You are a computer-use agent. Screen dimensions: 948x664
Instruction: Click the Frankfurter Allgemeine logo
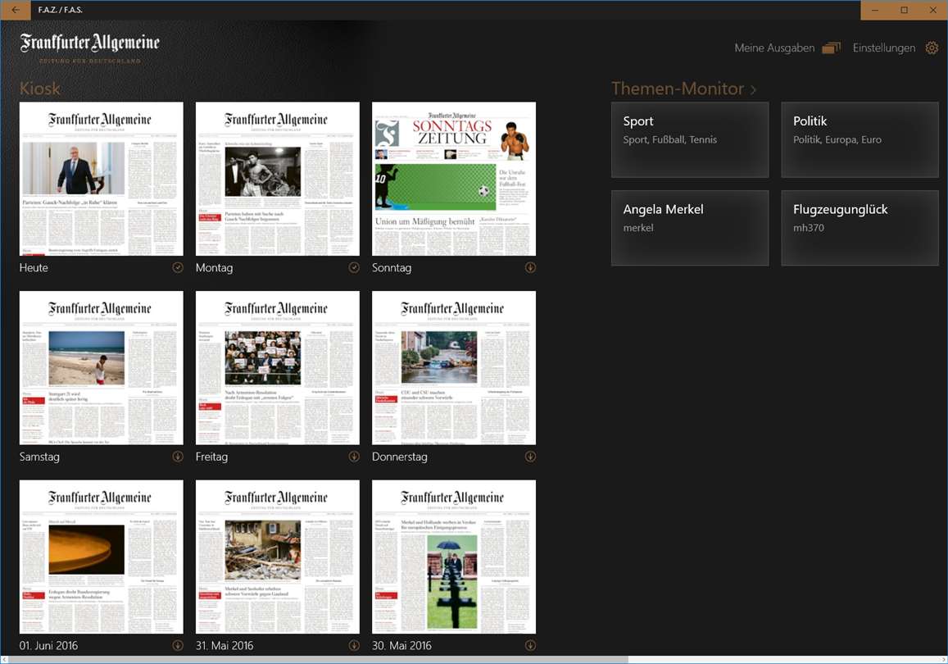pos(89,48)
